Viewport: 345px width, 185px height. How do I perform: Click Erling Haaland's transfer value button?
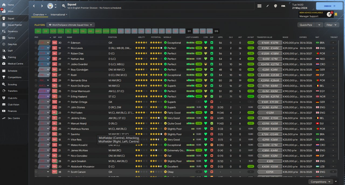pos(270,96)
